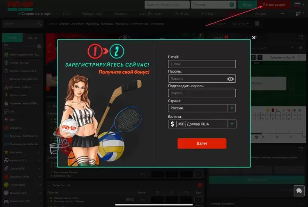Focus the Пароль password field
Image resolution: width=308 pixels, height=207 pixels.
point(202,79)
